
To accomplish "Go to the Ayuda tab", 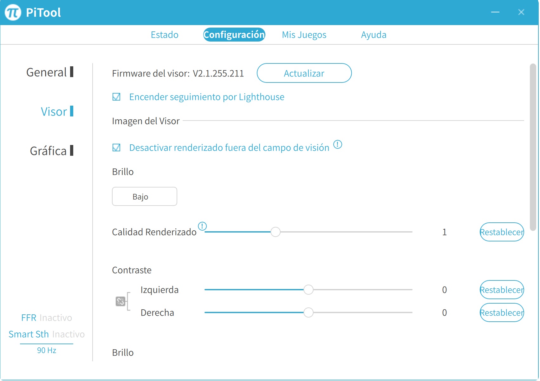I will point(374,35).
